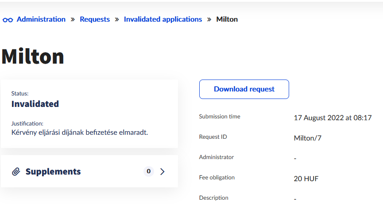Click the Request ID value Milton/7
The image size is (383, 209).
(x=307, y=138)
